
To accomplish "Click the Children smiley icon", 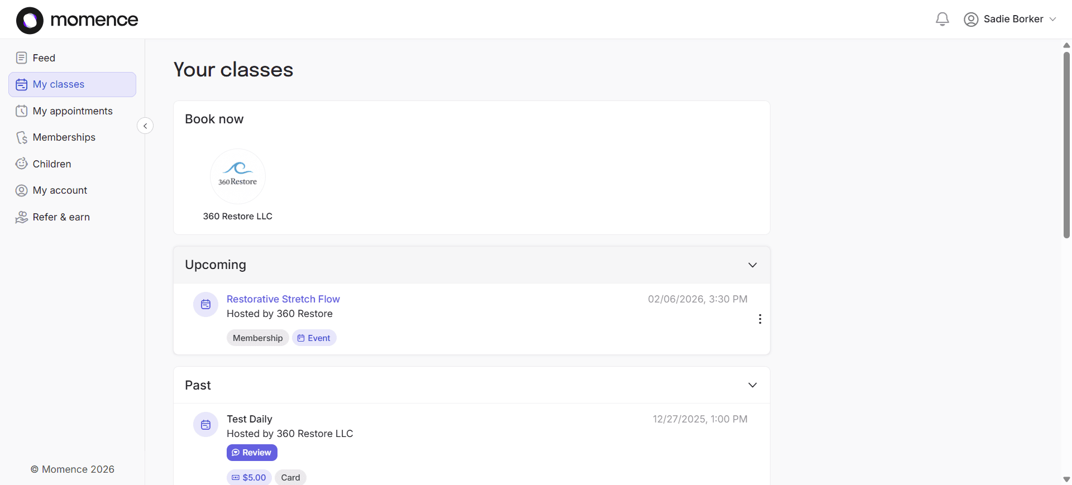I will [x=21, y=164].
